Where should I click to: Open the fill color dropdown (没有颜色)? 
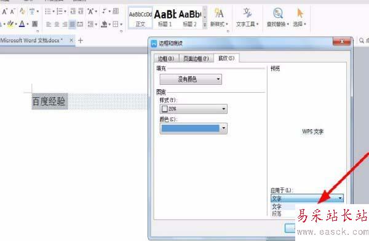pos(191,79)
